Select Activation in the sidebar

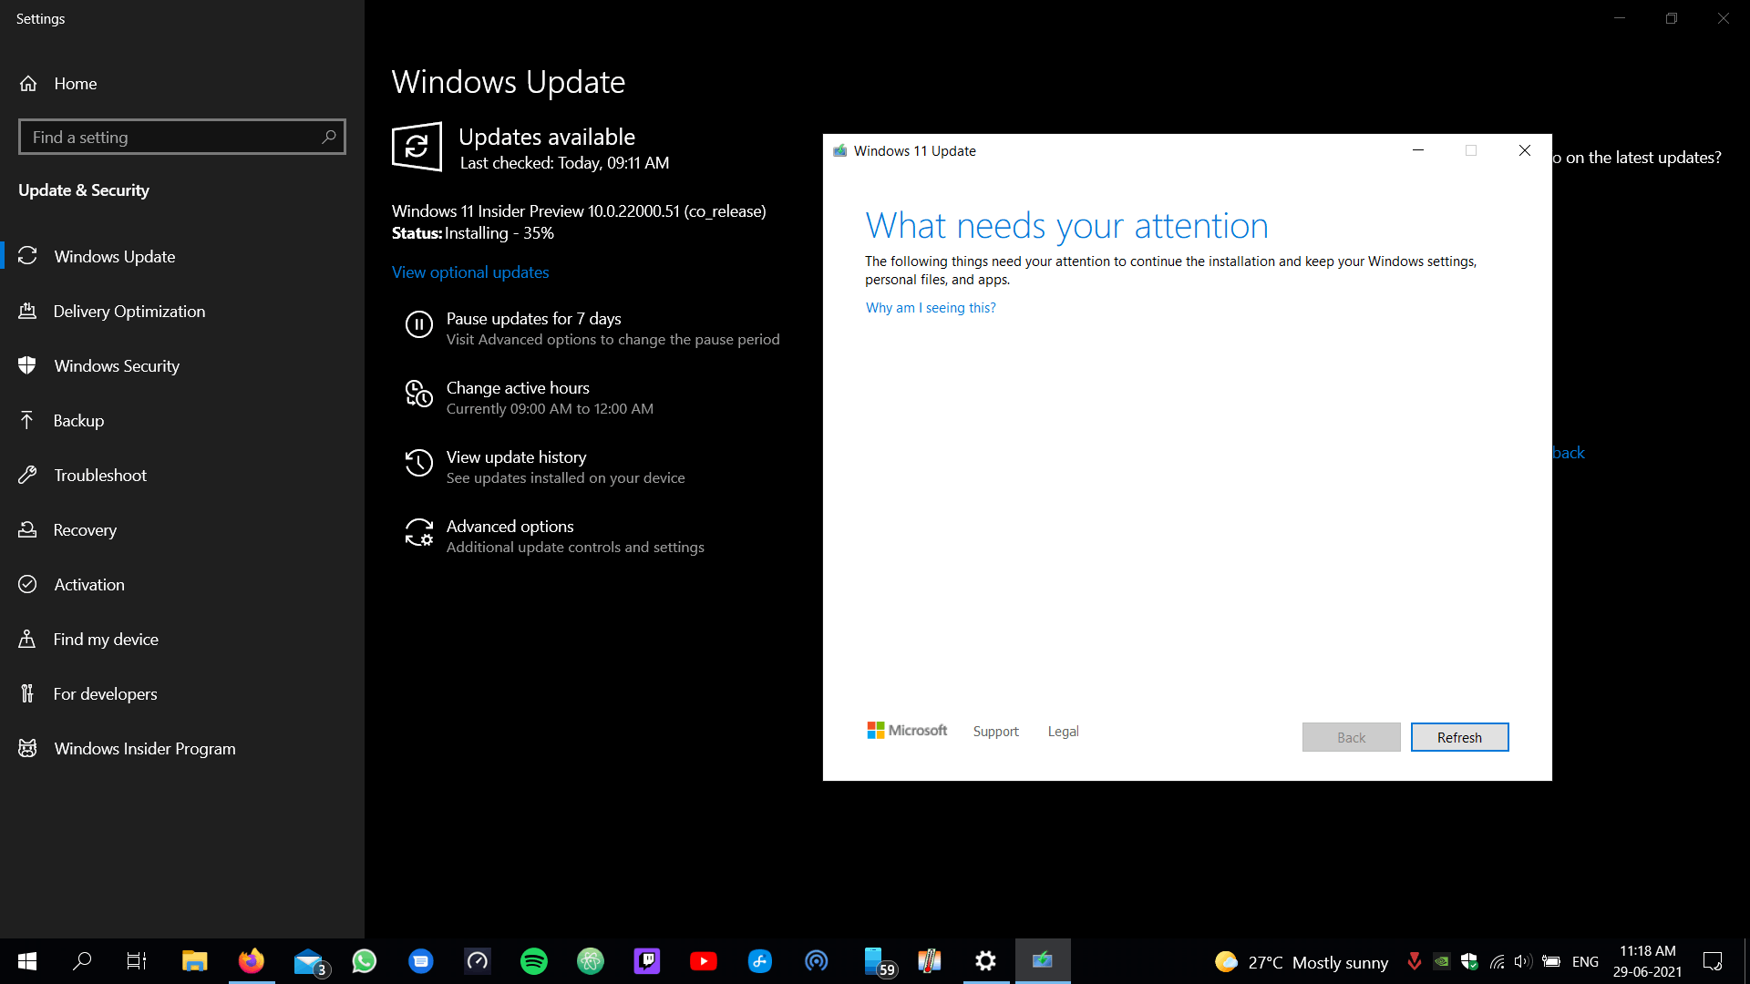coord(89,584)
